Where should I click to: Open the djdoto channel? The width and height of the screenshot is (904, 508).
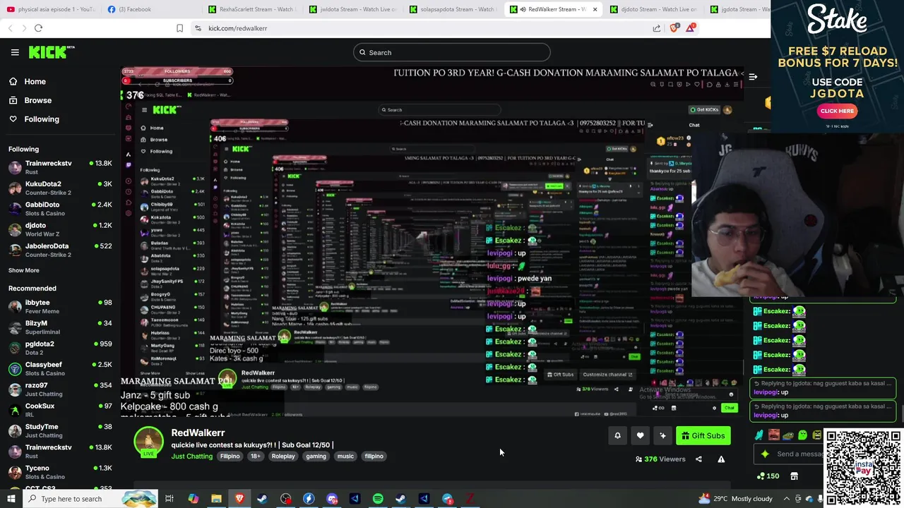[60, 229]
